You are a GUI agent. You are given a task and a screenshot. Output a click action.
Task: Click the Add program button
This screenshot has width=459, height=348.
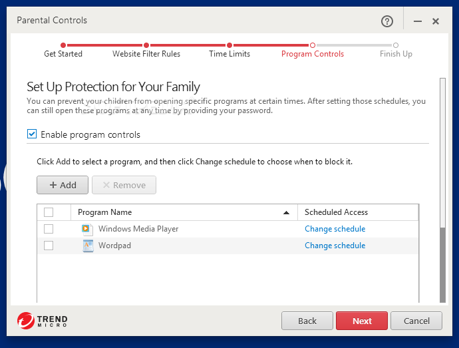pos(63,185)
